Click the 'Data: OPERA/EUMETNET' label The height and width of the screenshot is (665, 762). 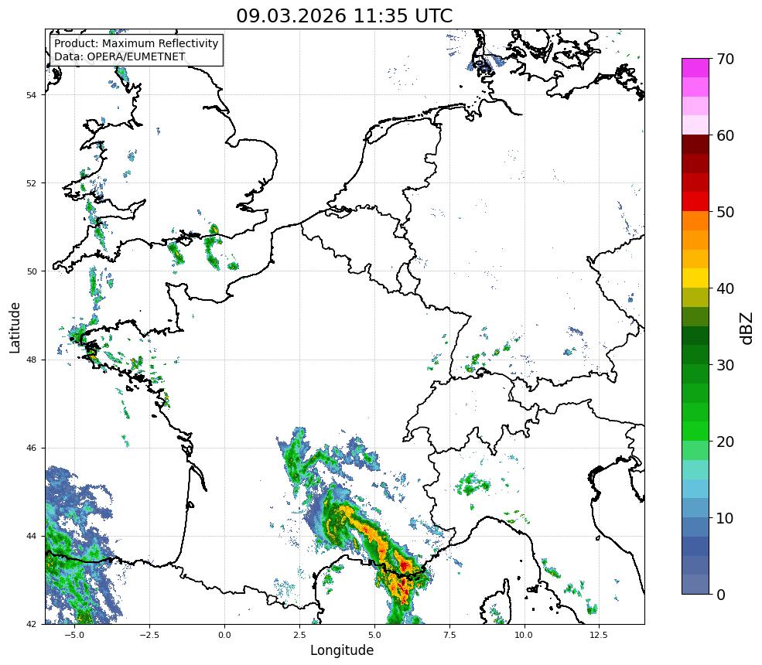click(120, 56)
